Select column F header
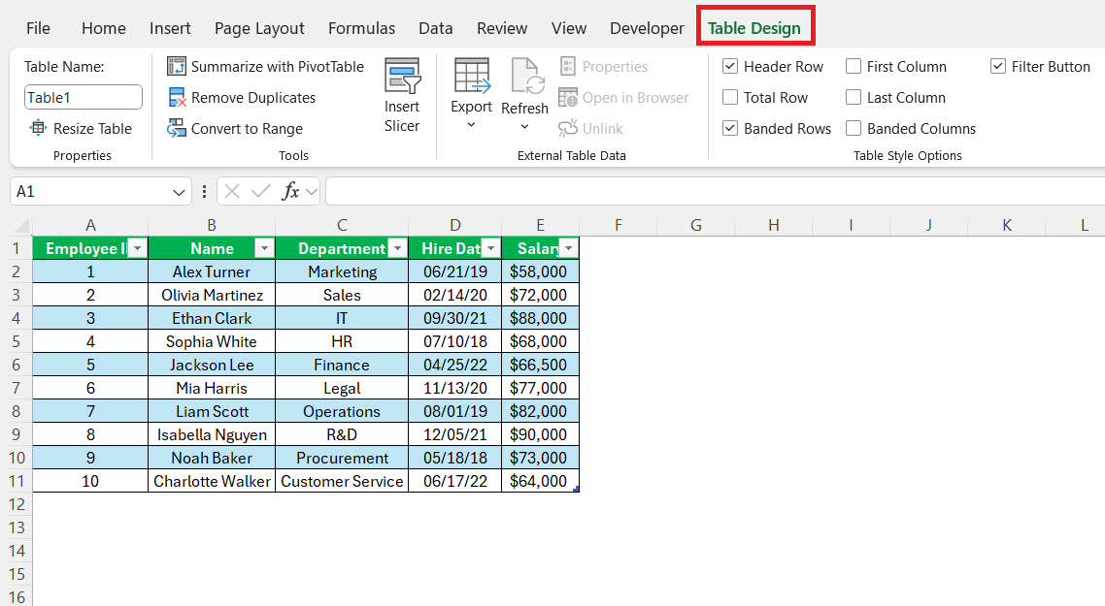The width and height of the screenshot is (1105, 606). pyautogui.click(x=618, y=225)
